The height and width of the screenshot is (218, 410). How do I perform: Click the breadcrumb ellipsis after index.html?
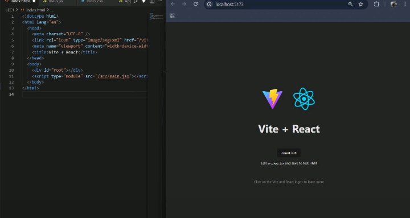(x=52, y=10)
